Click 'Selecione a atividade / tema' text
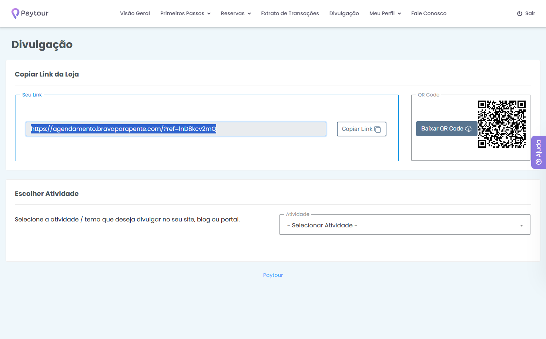Image resolution: width=546 pixels, height=339 pixels. (127, 219)
